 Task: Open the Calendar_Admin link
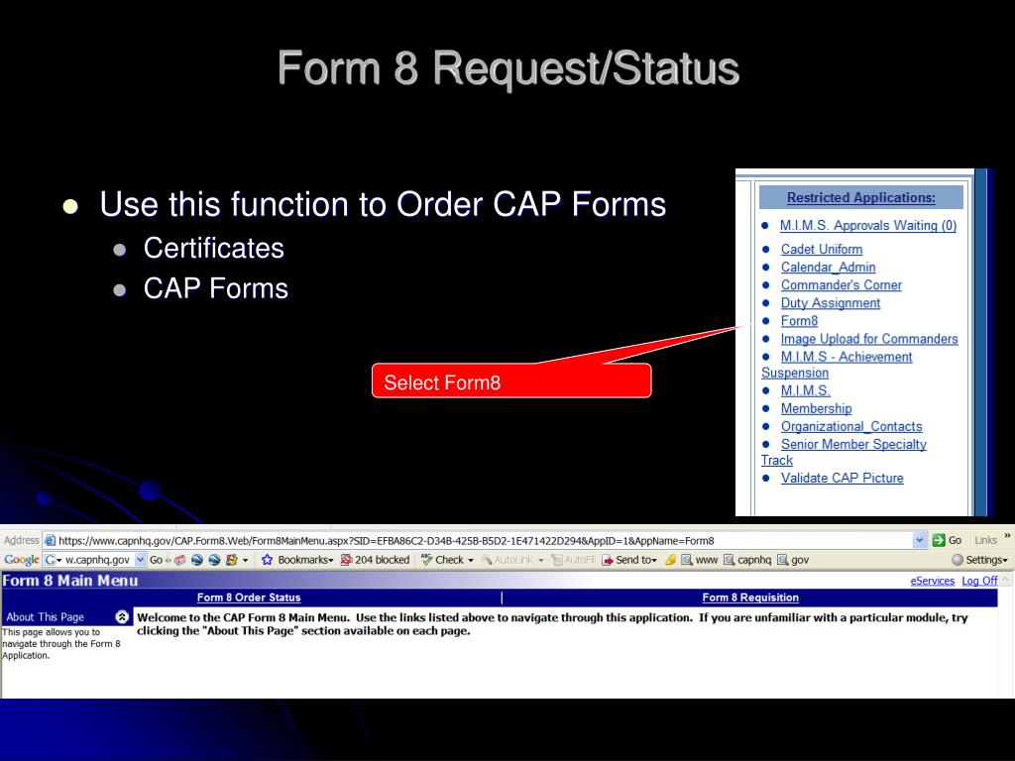(x=828, y=267)
